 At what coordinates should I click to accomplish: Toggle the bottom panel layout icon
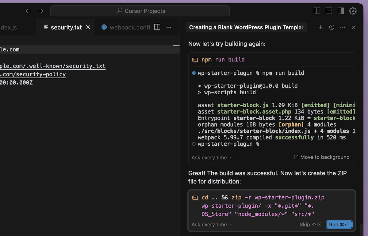click(329, 11)
